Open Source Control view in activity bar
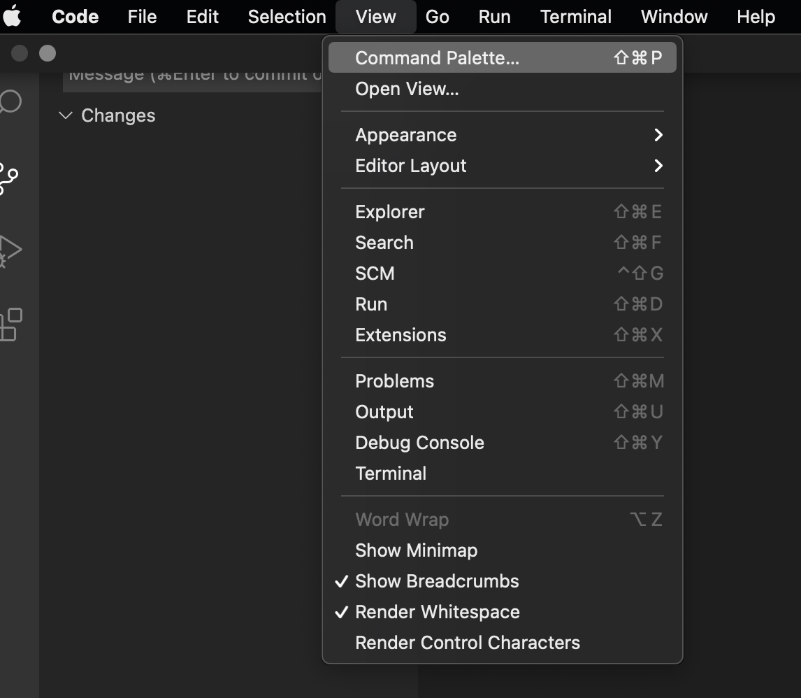This screenshot has width=801, height=698. point(8,179)
